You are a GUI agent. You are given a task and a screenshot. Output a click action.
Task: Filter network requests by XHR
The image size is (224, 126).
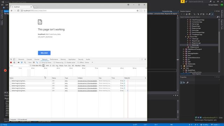47,66
